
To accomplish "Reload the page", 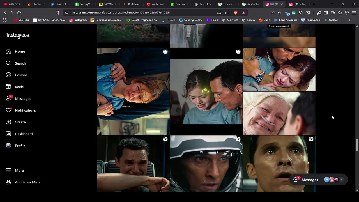I will pos(19,13).
